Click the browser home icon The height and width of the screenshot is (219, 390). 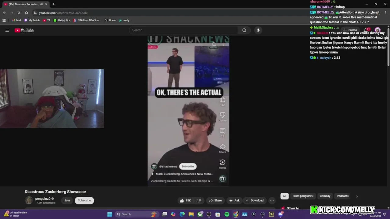(x=27, y=13)
